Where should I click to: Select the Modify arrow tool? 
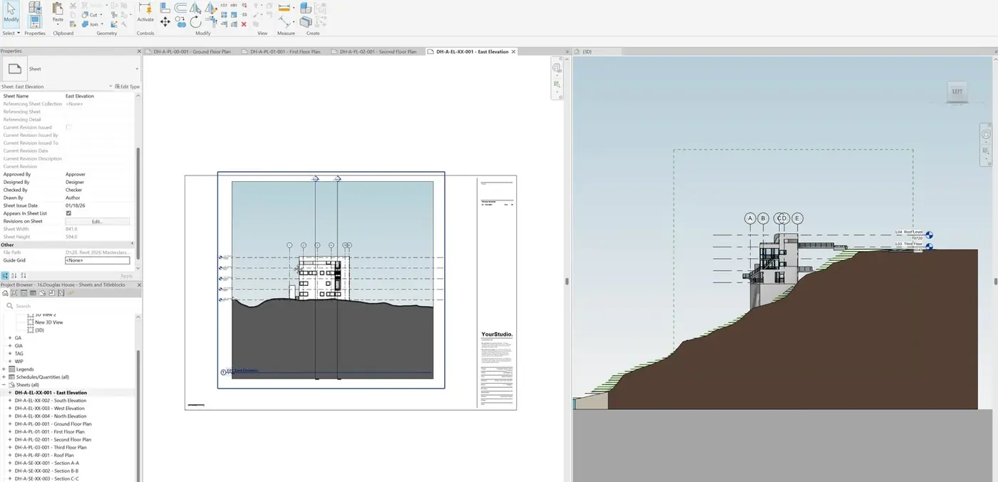pyautogui.click(x=11, y=14)
